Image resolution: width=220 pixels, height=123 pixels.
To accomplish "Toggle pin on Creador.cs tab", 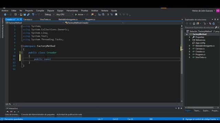I will pos(18,19).
